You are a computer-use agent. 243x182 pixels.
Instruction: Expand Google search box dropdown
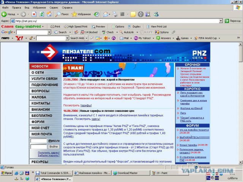point(49,32)
